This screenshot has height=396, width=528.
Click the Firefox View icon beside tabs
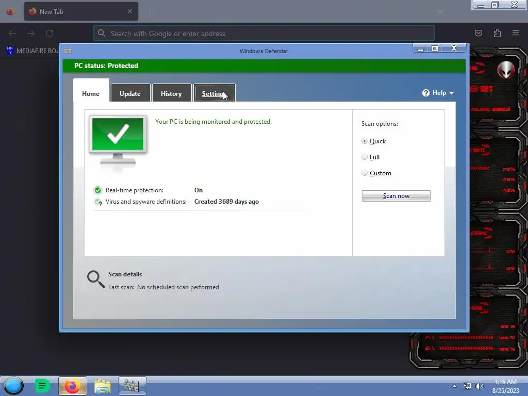click(x=10, y=11)
